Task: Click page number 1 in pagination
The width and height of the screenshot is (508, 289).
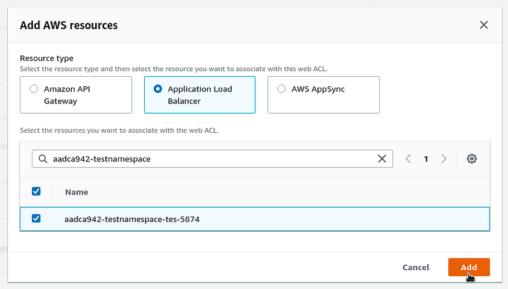Action: pyautogui.click(x=426, y=159)
